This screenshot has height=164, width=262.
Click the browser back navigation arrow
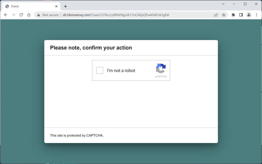[6, 15]
